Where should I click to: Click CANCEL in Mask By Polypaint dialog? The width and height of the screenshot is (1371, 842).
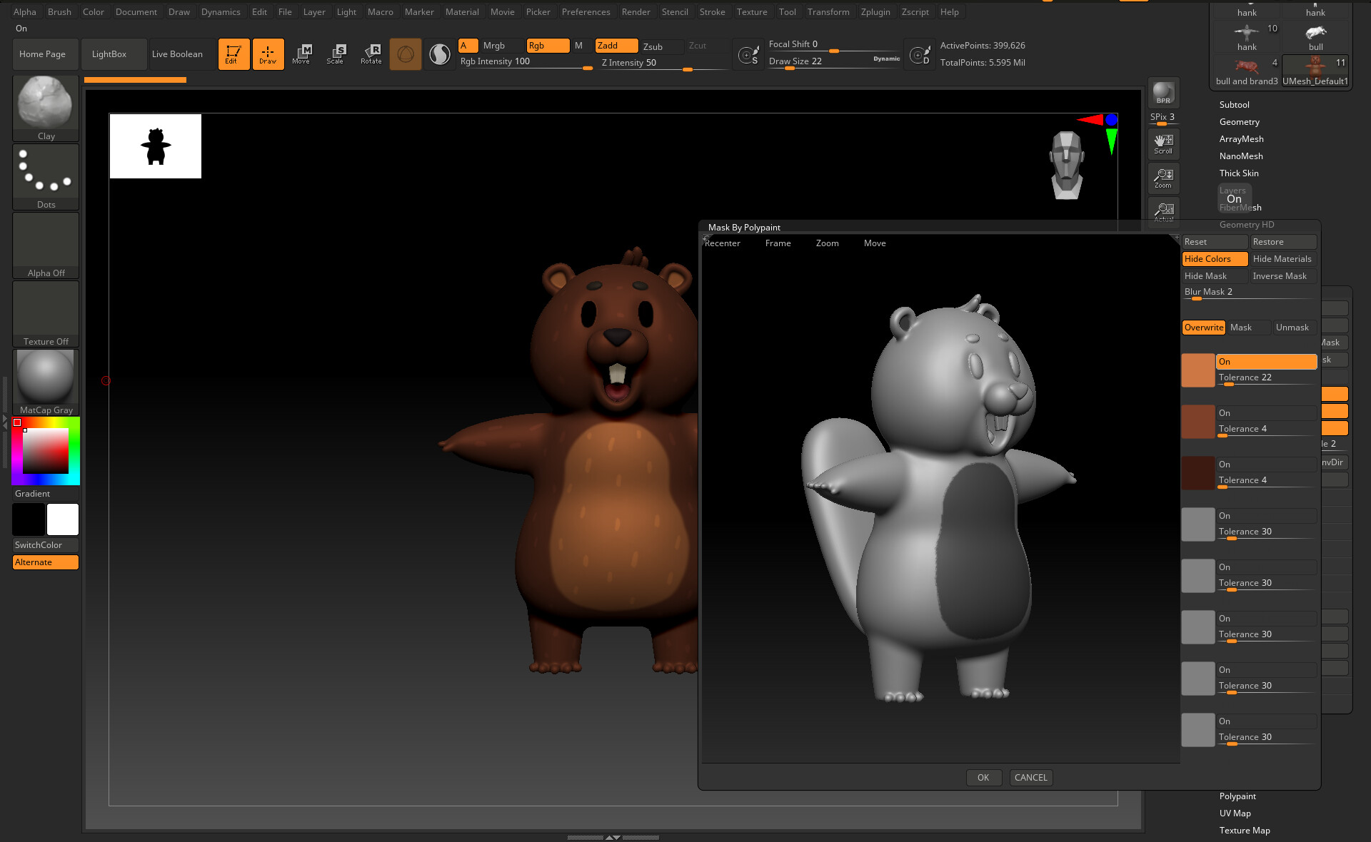[1030, 778]
